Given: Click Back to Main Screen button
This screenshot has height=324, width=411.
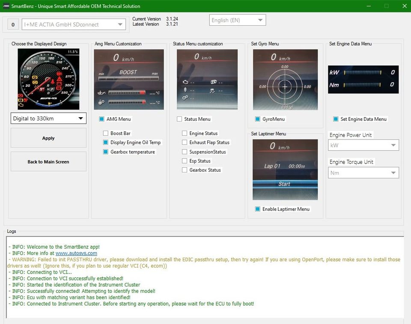Looking at the screenshot, I should pyautogui.click(x=48, y=162).
